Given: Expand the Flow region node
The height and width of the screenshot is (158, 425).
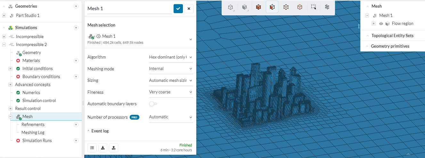Looking at the screenshot, I should point(374,23).
